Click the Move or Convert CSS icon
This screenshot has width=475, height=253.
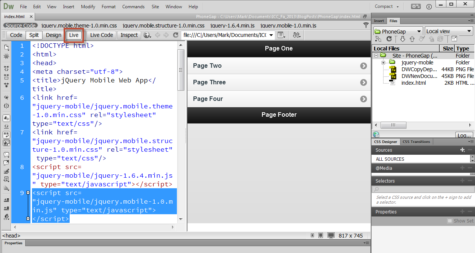[x=6, y=188]
